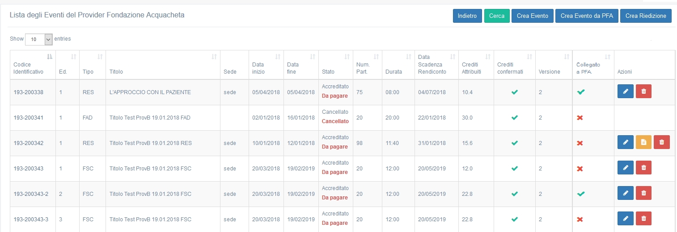Viewport: 677px width, 232px height.
Task: Click Crea Evento da PFA button
Action: click(587, 16)
